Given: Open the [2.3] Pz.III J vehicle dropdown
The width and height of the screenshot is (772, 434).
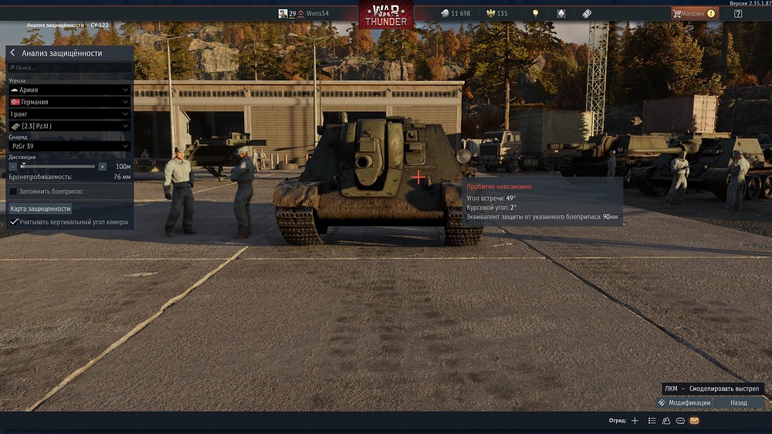Looking at the screenshot, I should 69,126.
